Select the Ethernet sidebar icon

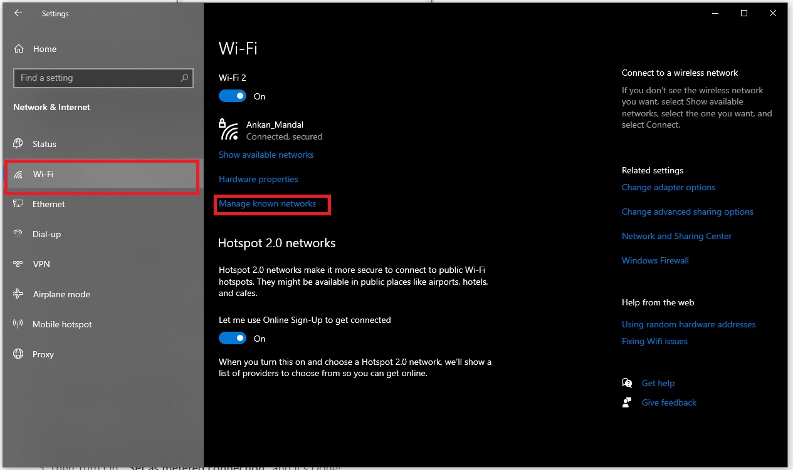[x=20, y=203]
